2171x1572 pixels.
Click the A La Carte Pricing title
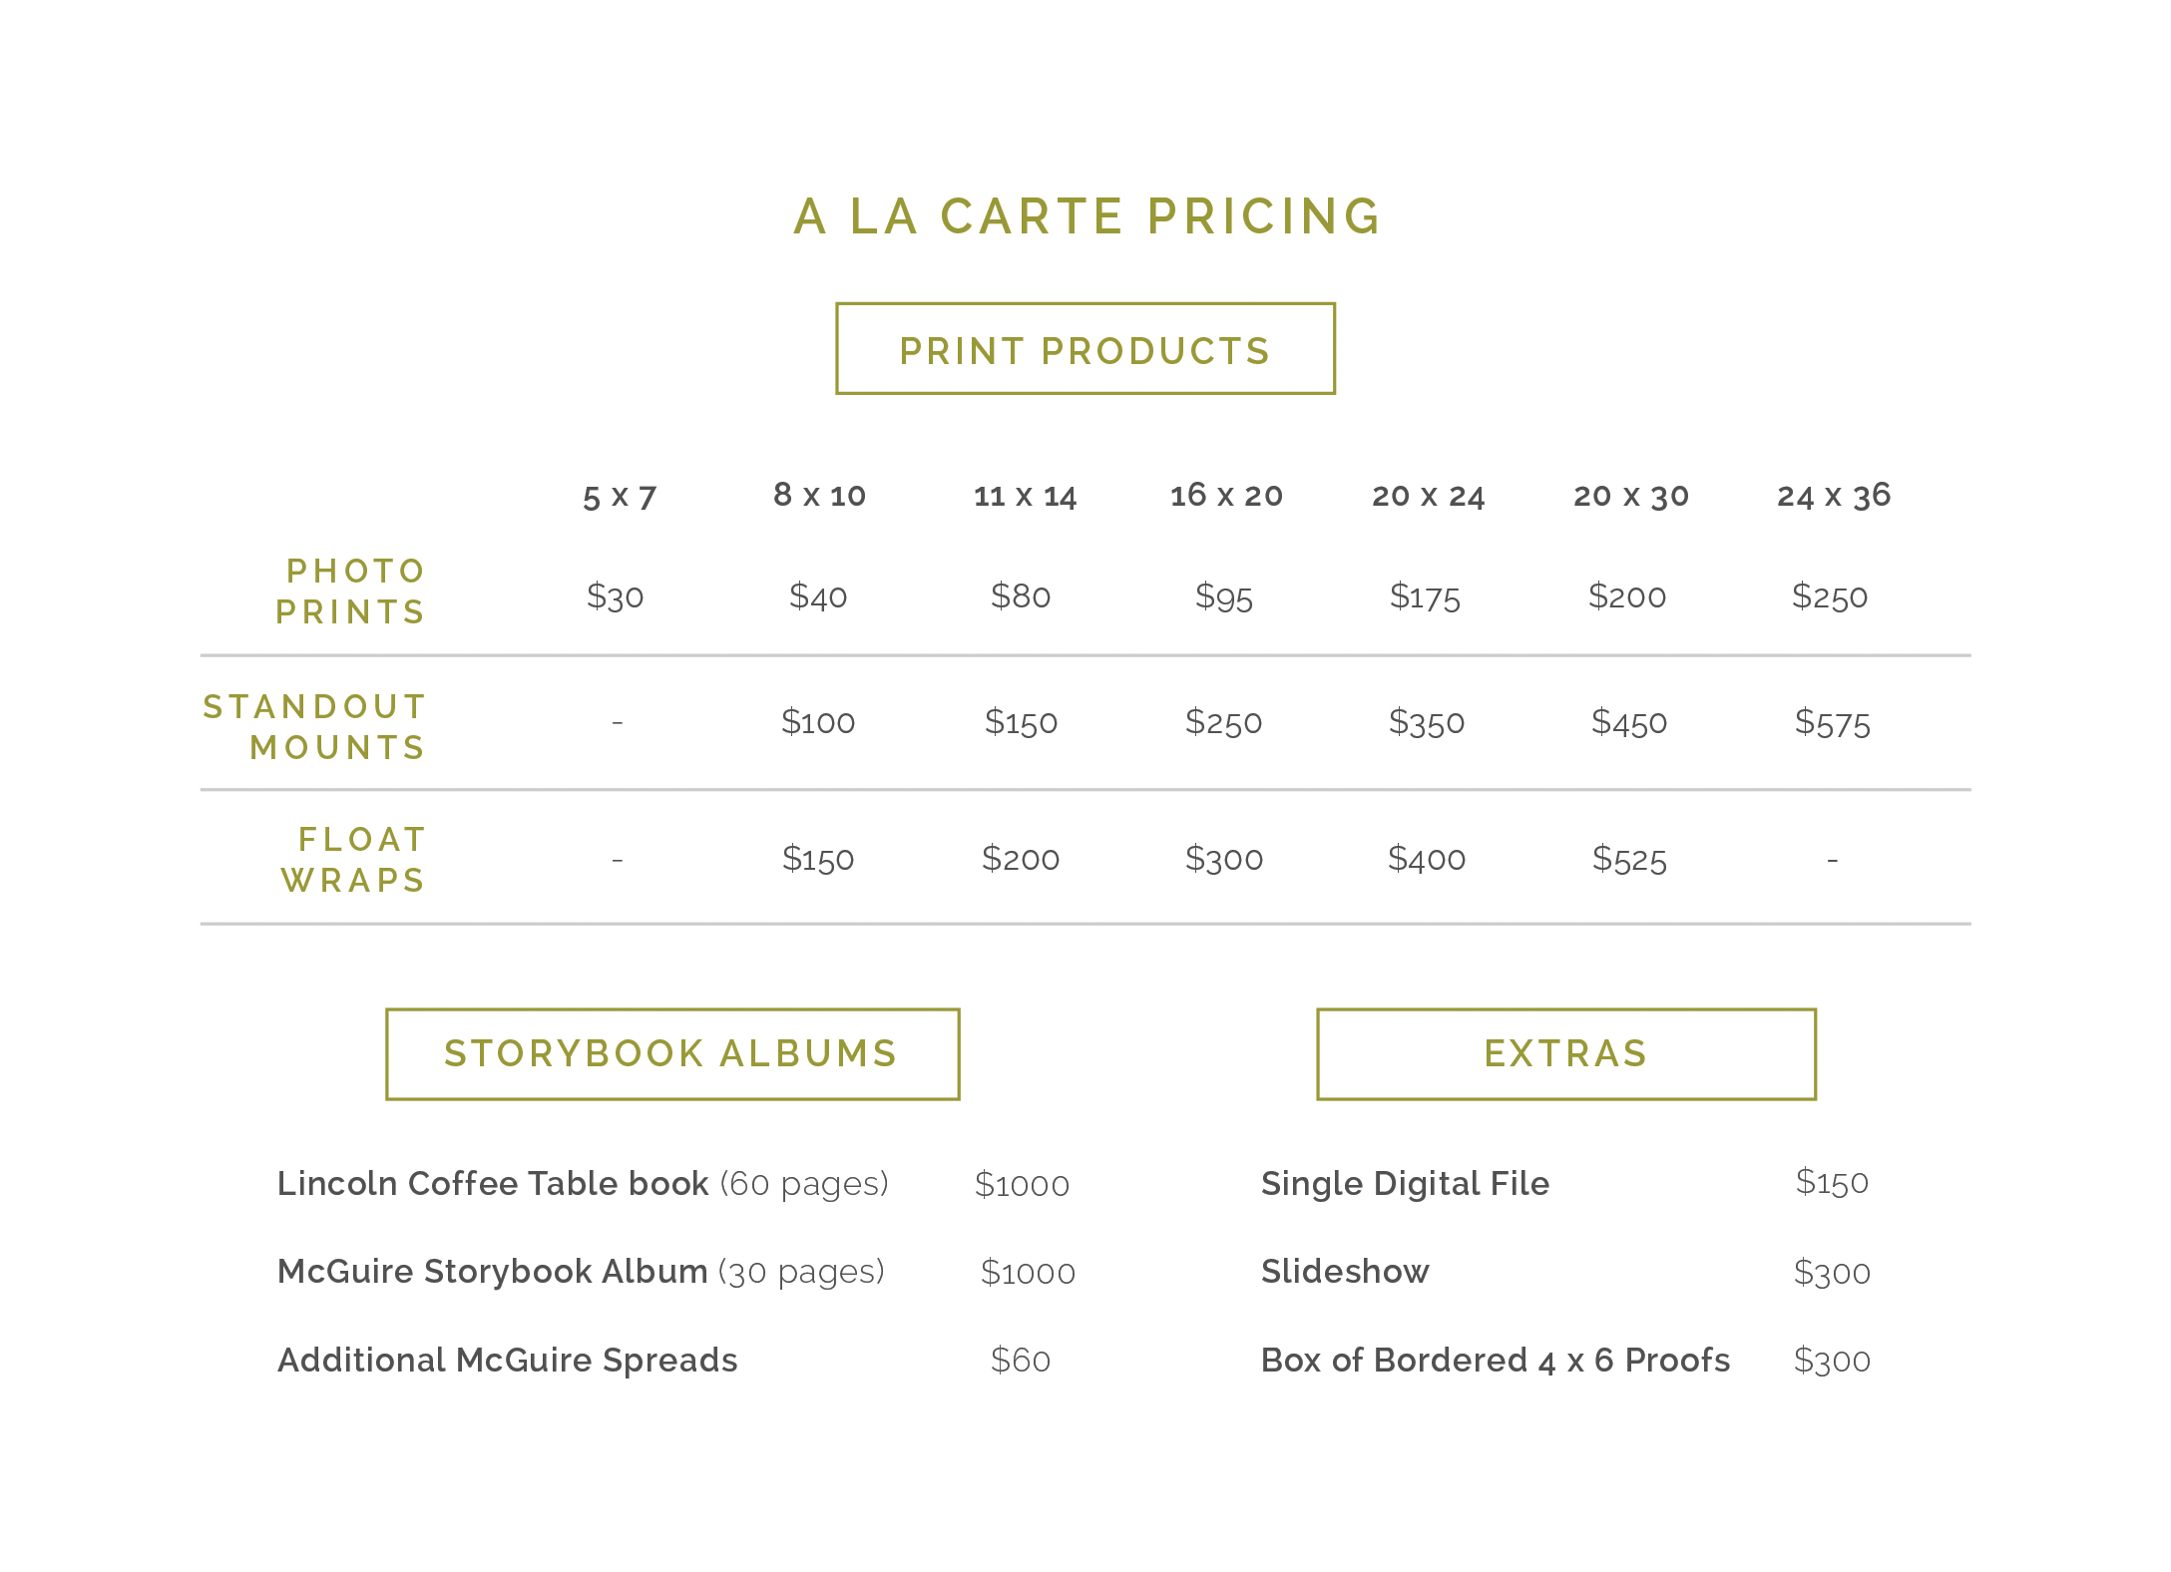(1086, 216)
